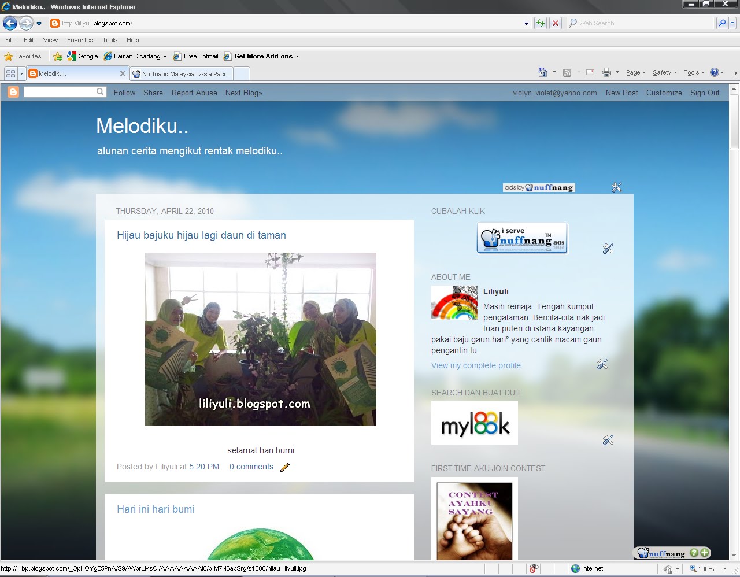Open post title Hijau bajuku hijau lagi
This screenshot has width=740, height=577.
click(201, 235)
